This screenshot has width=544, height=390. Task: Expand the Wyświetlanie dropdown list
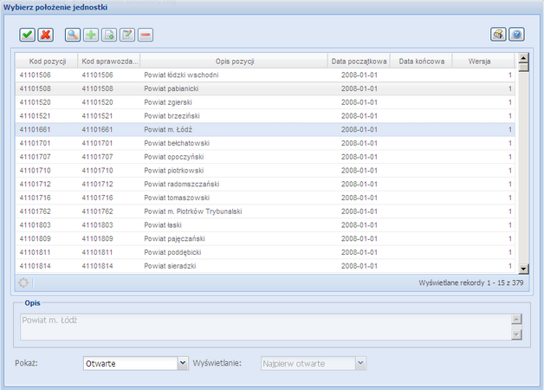tap(361, 364)
